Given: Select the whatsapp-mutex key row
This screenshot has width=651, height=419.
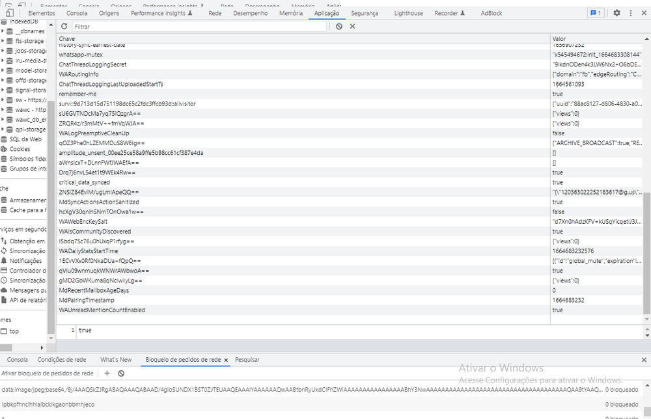Looking at the screenshot, I should click(350, 55).
